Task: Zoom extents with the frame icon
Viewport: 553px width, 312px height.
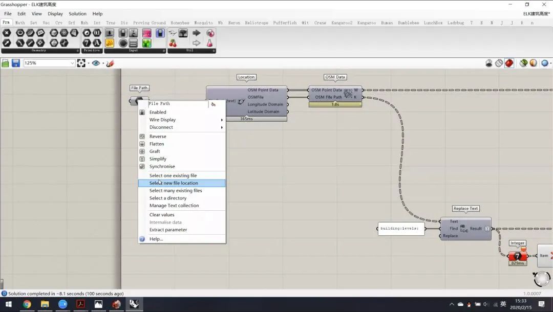Action: (x=81, y=63)
